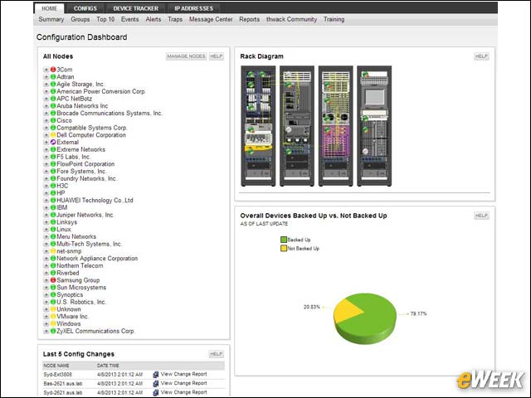531x398 pixels.
Task: Click the green status icon beside IBM
Action: (53, 207)
